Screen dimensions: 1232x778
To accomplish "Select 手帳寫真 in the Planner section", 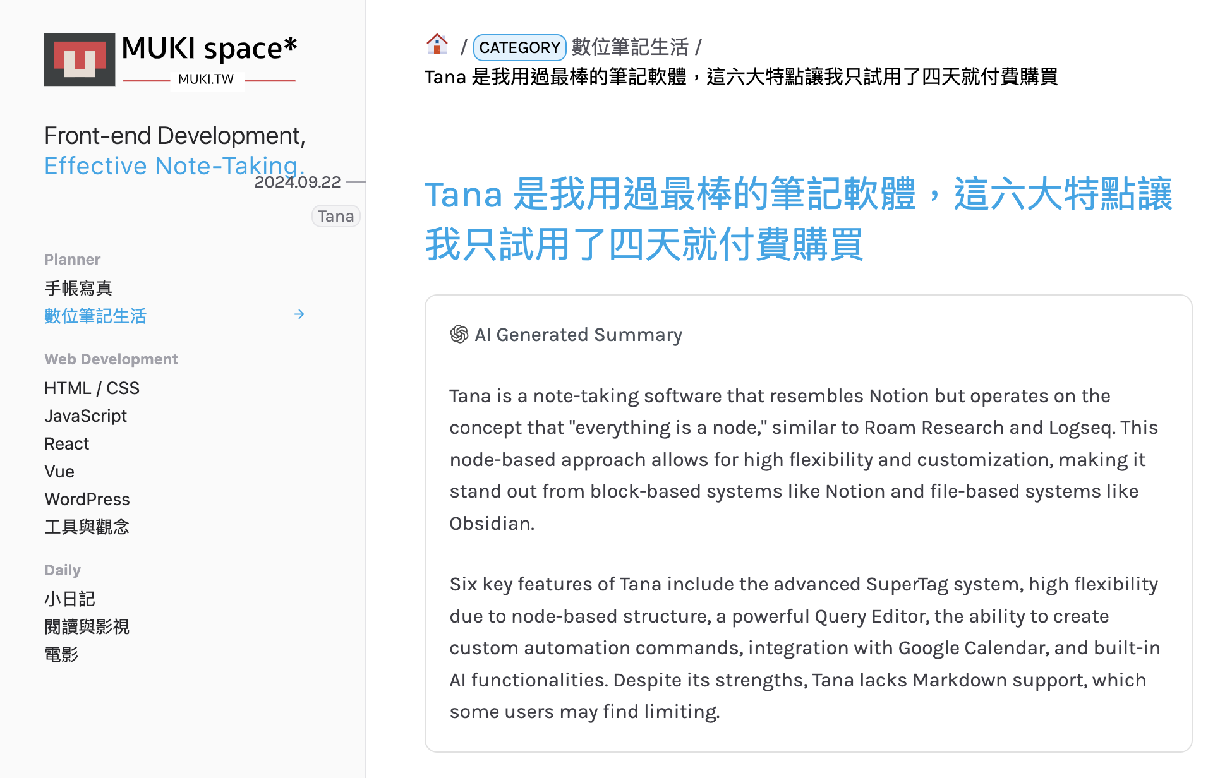I will [78, 288].
